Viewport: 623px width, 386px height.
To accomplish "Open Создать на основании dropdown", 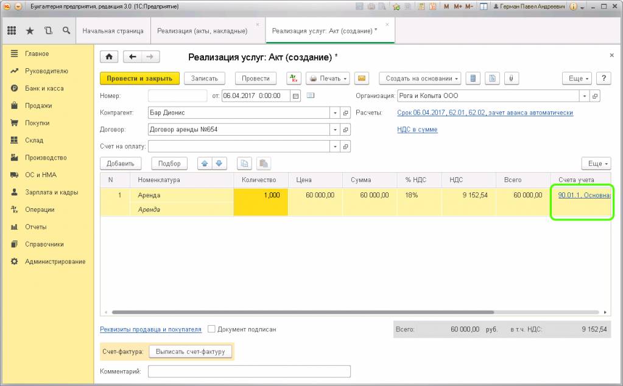I will pyautogui.click(x=420, y=78).
